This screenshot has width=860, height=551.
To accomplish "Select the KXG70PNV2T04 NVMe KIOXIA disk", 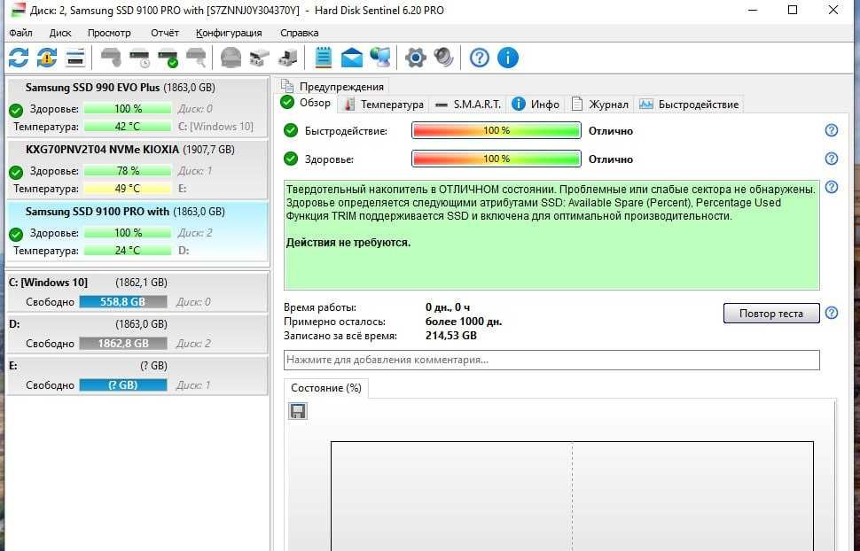I will (137, 169).
